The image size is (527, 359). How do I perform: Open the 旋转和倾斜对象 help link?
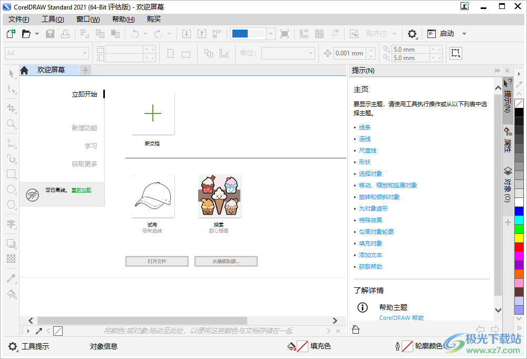click(x=379, y=197)
